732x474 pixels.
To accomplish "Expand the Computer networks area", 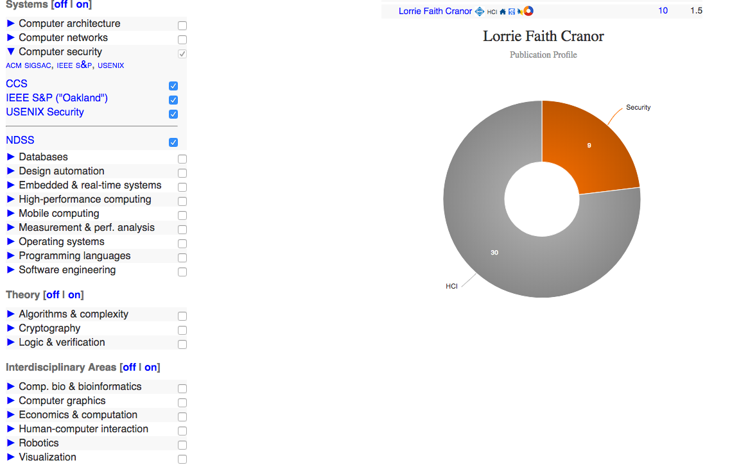I will pos(10,38).
